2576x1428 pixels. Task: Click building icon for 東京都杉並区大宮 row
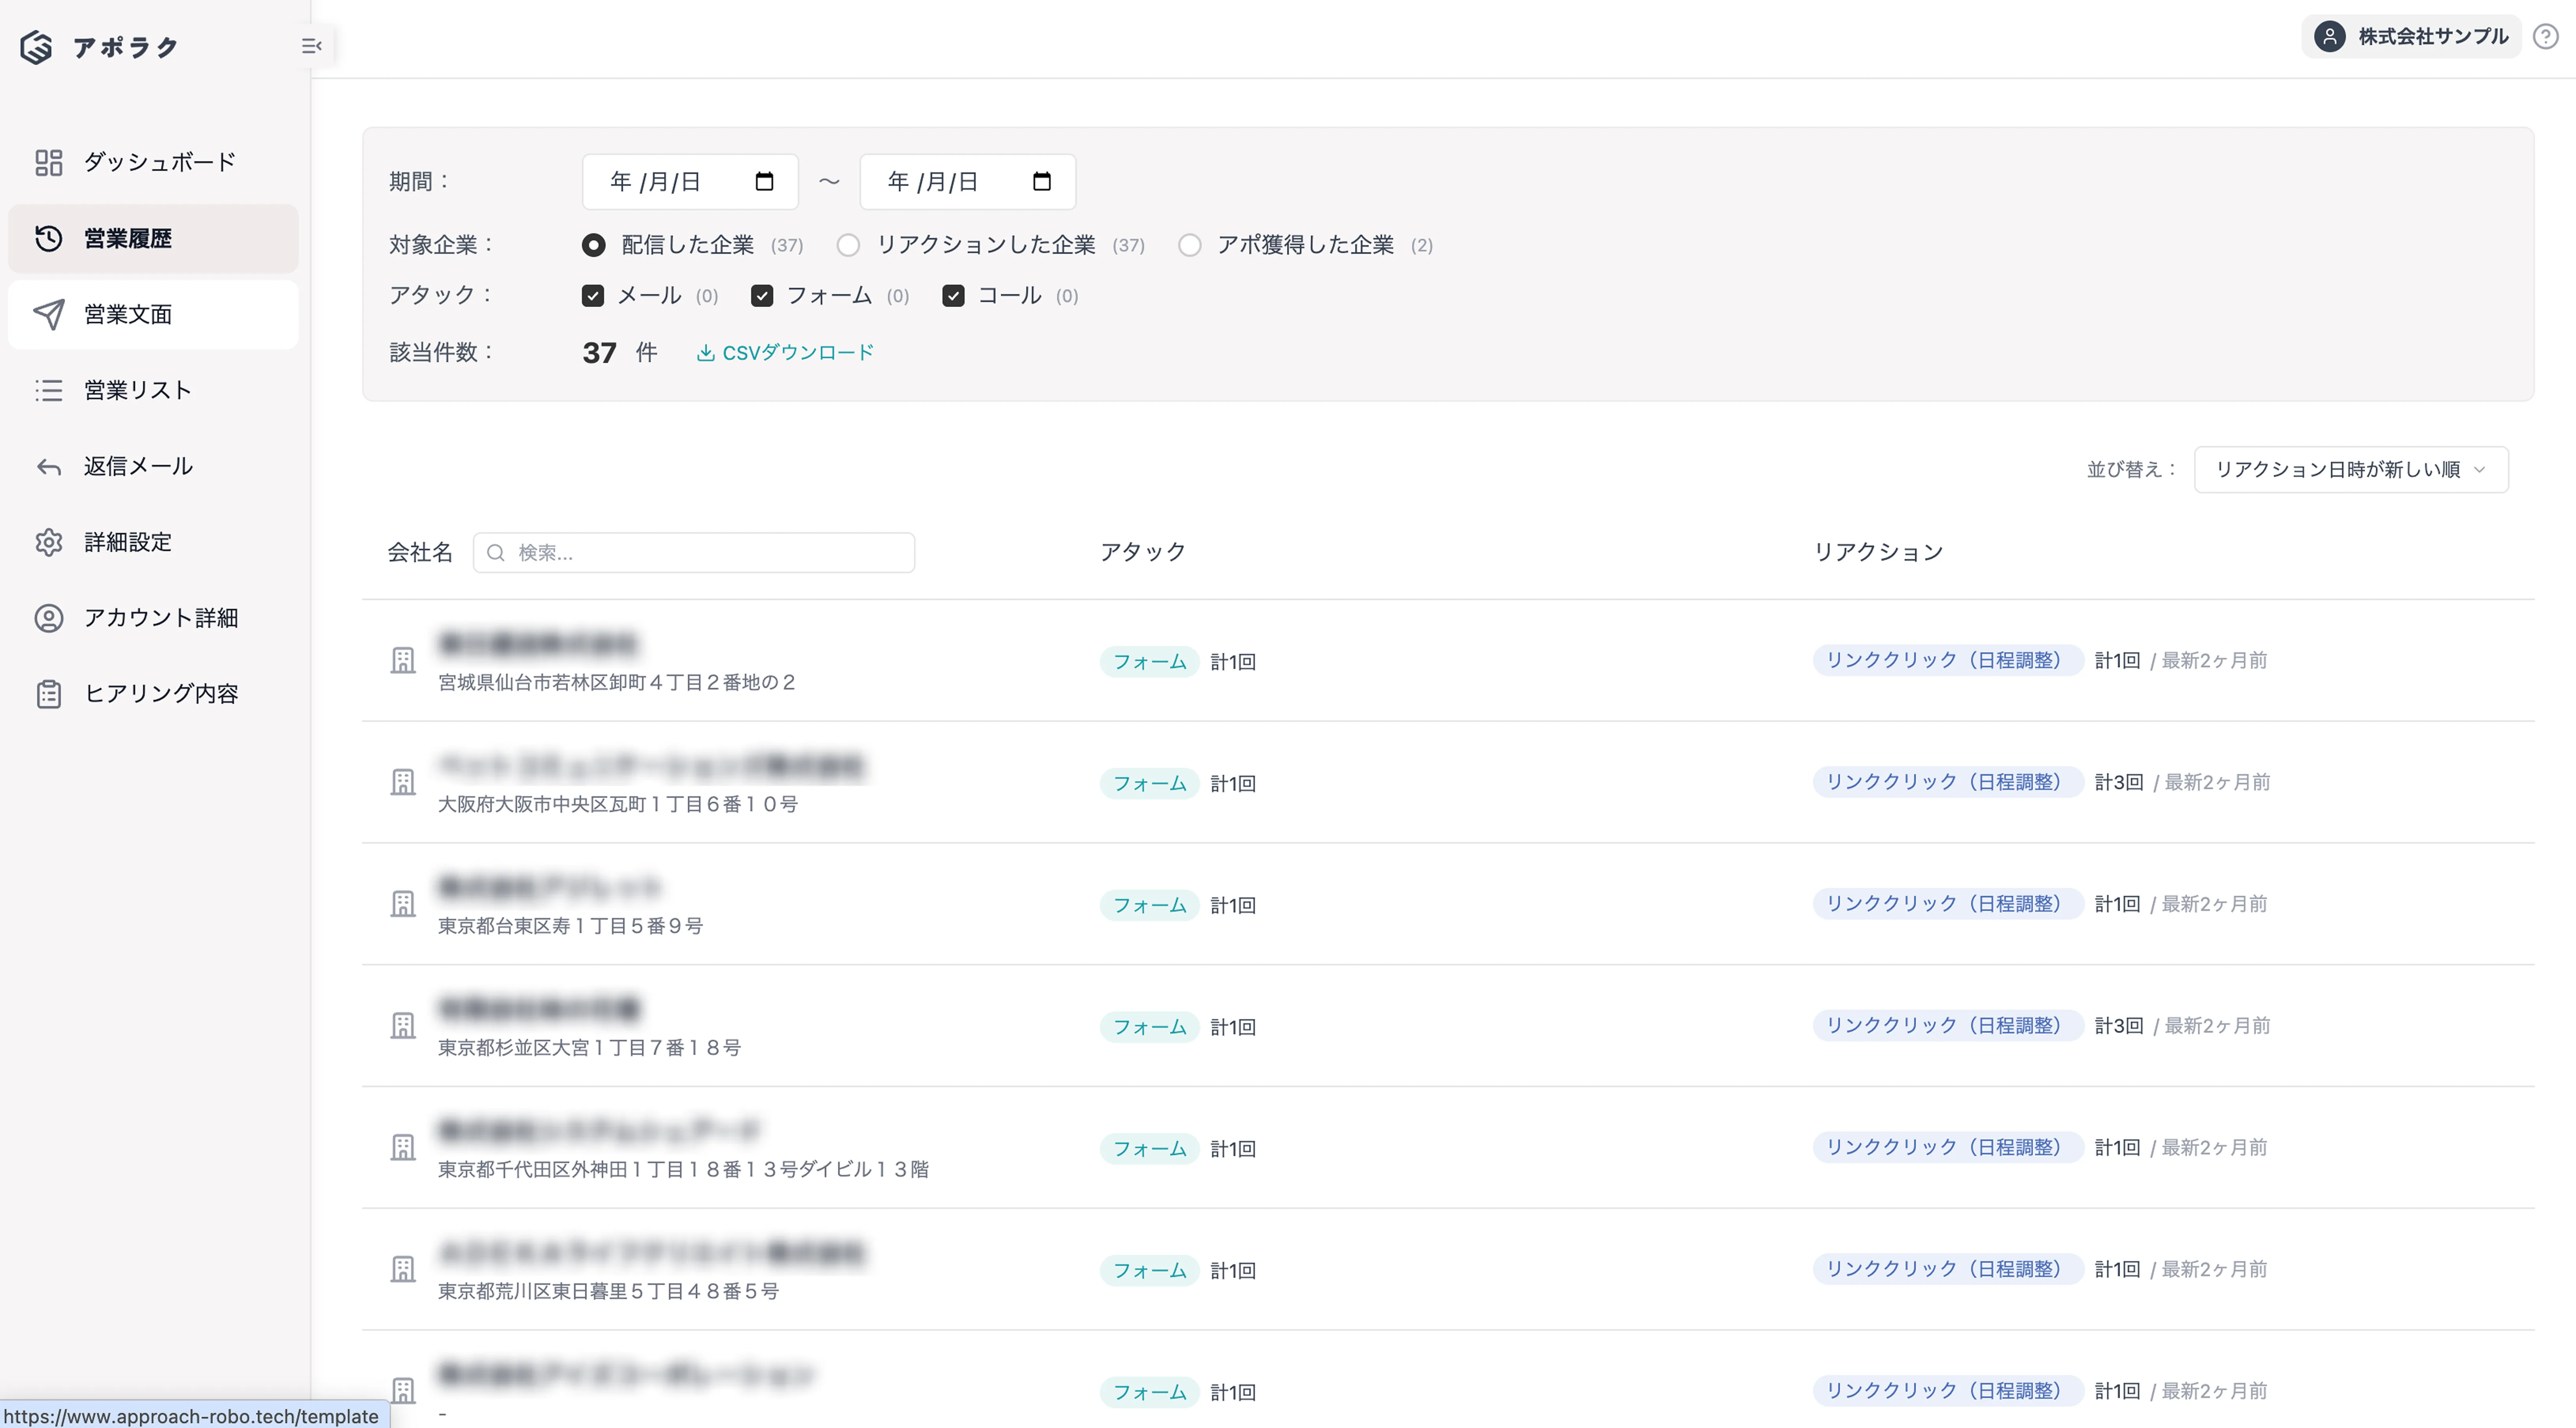click(x=403, y=1026)
